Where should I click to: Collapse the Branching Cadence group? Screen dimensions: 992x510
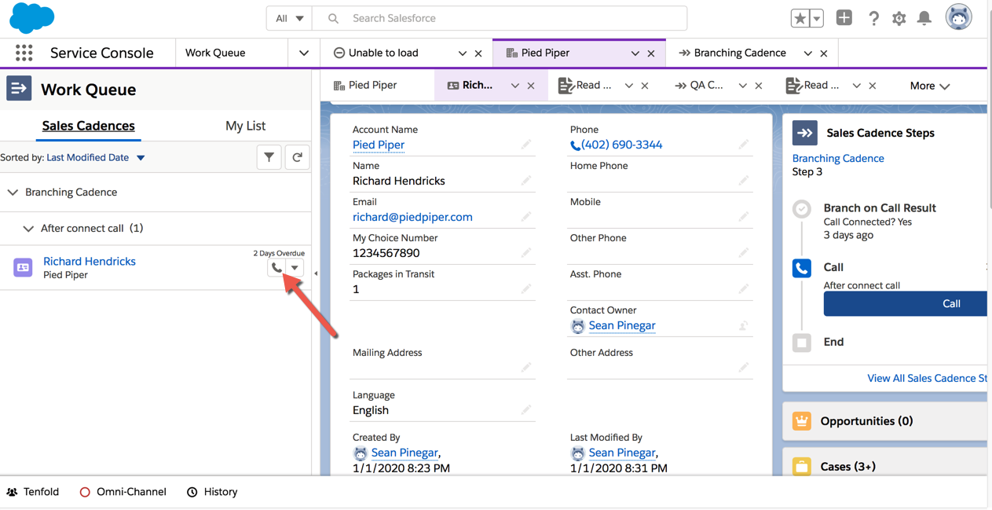pyautogui.click(x=13, y=192)
